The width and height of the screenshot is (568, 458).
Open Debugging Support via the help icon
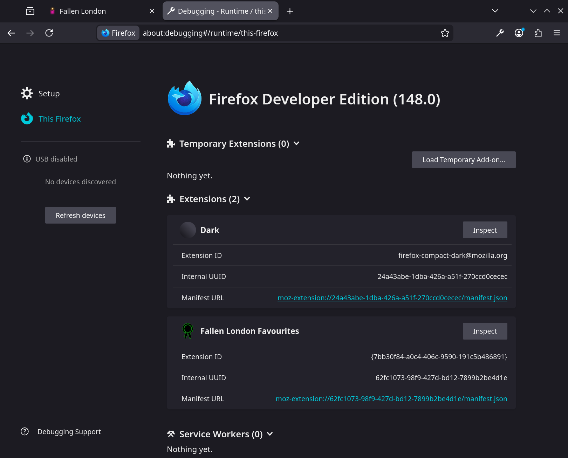click(x=25, y=431)
